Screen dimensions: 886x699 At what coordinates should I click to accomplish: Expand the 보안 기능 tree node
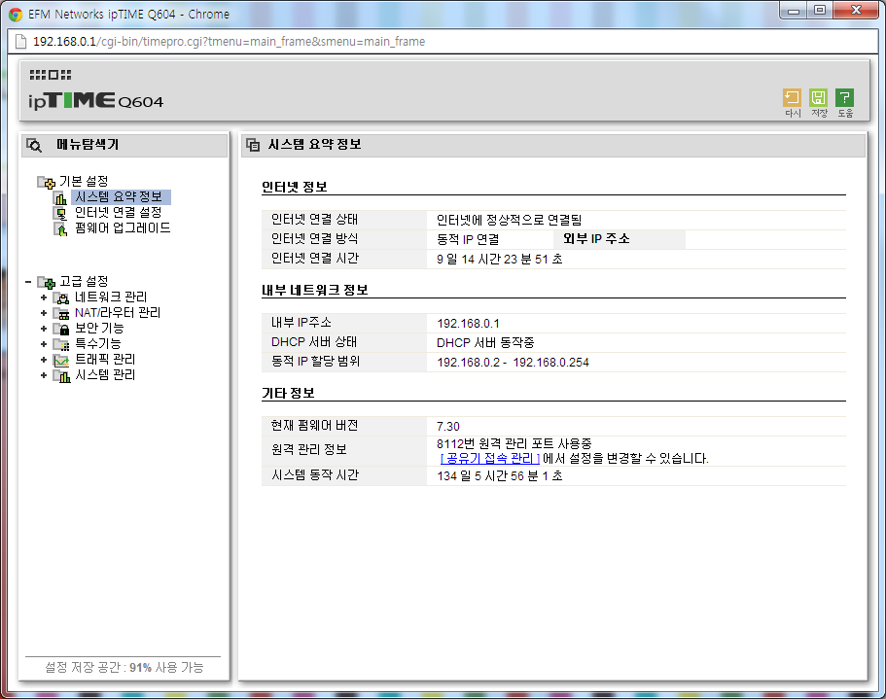pos(44,328)
